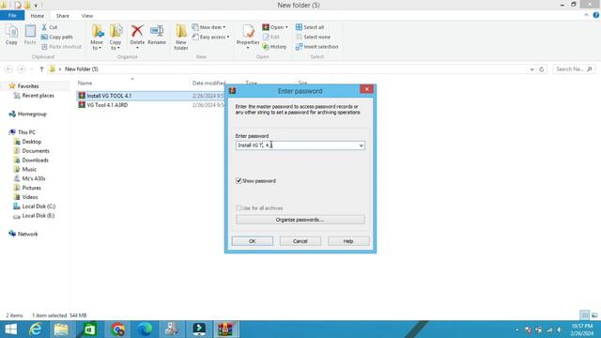This screenshot has width=601, height=338.
Task: Expand the password field dropdown arrow
Action: (361, 146)
